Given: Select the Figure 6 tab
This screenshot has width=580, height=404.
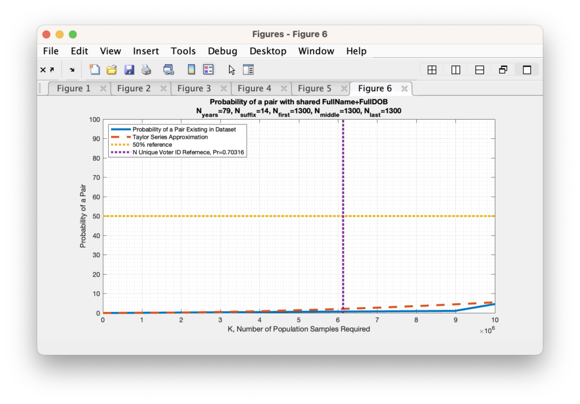Looking at the screenshot, I should click(x=375, y=88).
